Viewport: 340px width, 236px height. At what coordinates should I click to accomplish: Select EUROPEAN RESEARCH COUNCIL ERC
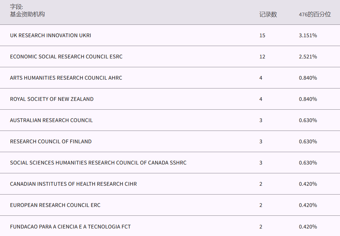coord(55,205)
